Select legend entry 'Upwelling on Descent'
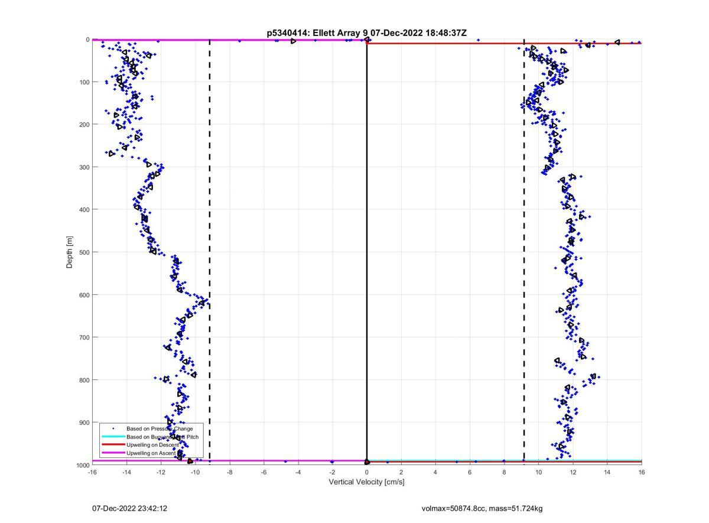709x523 pixels. point(152,444)
